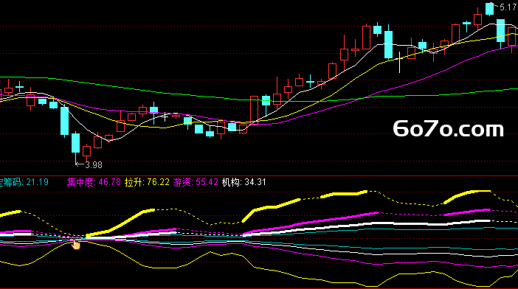Select the cyan cross doji candle at far left

pyautogui.click(x=19, y=87)
